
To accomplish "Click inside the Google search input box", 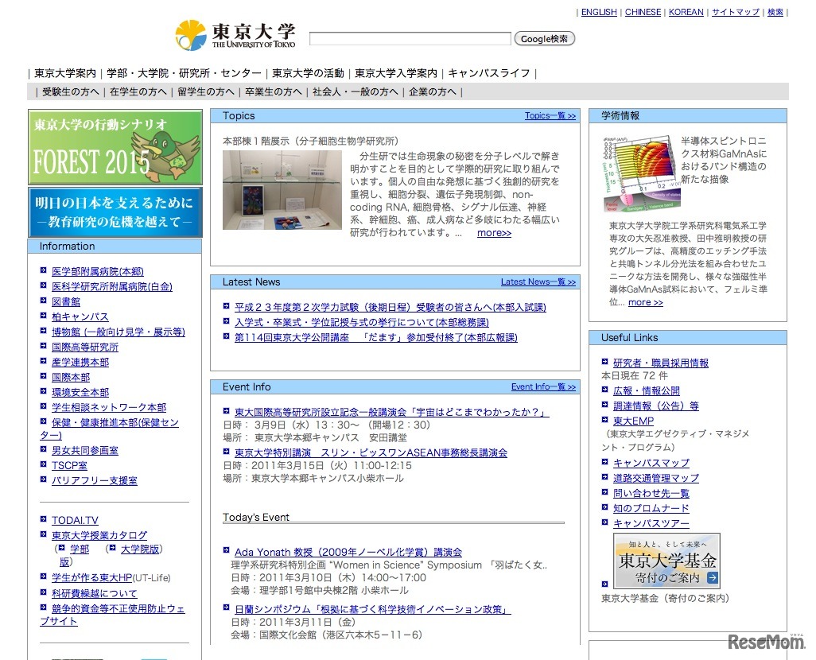I will tap(410, 37).
